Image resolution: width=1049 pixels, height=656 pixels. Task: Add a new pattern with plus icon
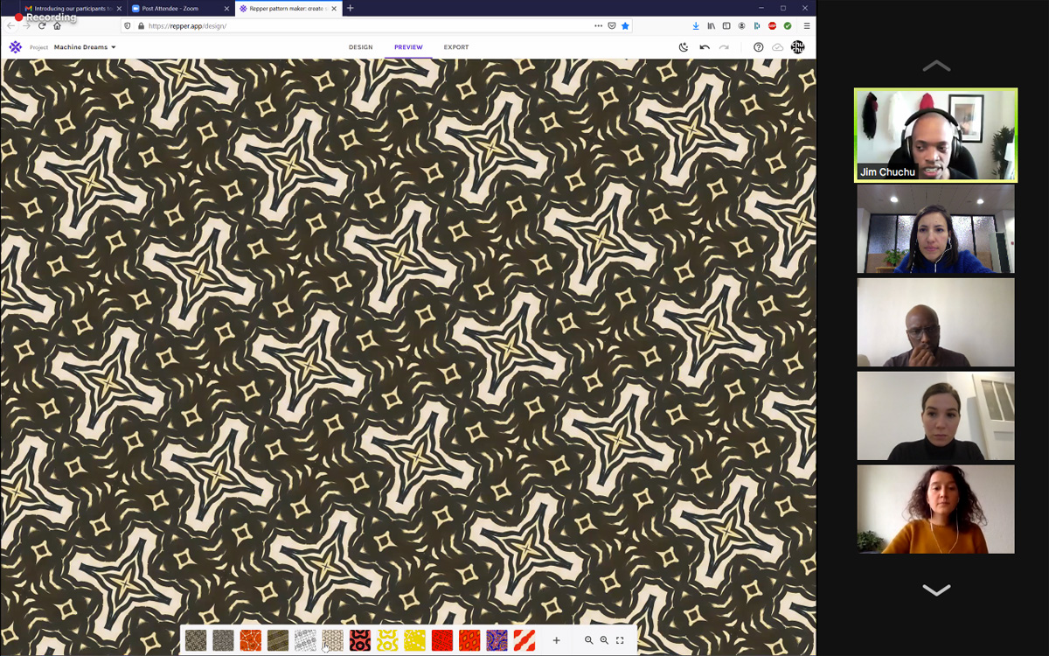[556, 640]
